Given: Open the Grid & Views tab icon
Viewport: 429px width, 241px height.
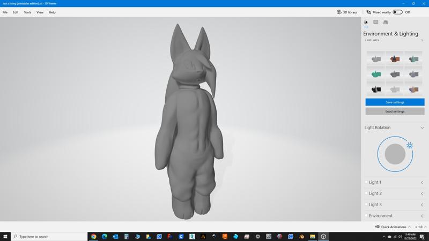Looking at the screenshot, I should pos(386,22).
